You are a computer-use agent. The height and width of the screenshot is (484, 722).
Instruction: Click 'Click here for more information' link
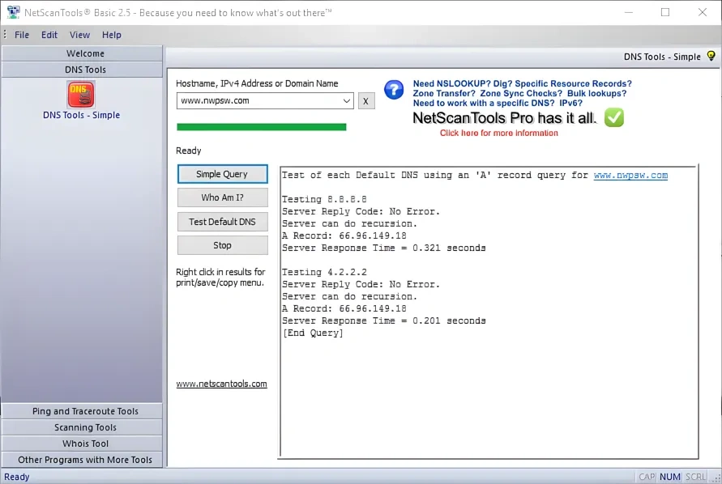click(498, 133)
